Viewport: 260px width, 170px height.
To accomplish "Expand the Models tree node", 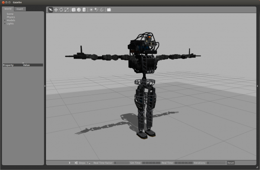I will point(5,20).
